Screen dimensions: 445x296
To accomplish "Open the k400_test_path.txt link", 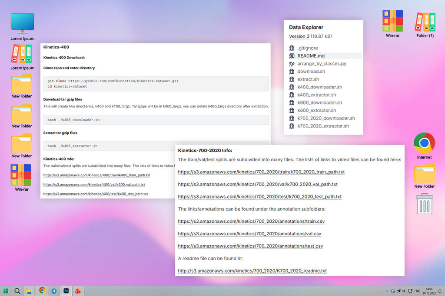I will pyautogui.click(x=96, y=194).
